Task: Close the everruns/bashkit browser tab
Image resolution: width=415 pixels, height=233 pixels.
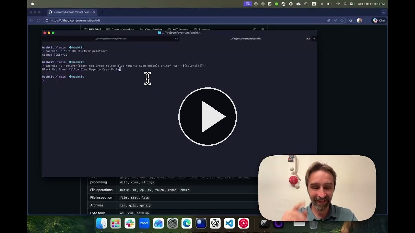Action: coord(94,12)
